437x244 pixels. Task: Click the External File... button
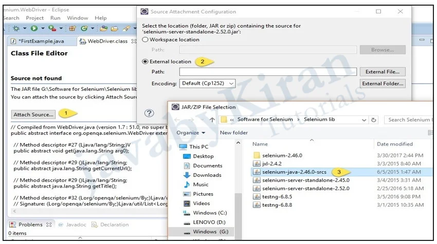pyautogui.click(x=383, y=72)
